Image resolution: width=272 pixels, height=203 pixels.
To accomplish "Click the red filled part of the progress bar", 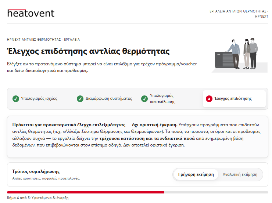I will [x=85, y=192].
